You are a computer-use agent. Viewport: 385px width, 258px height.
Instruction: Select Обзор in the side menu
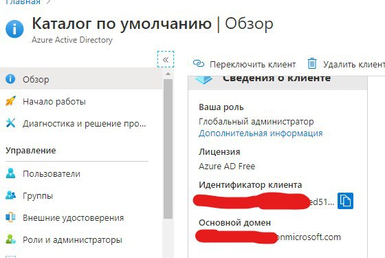coord(81,79)
